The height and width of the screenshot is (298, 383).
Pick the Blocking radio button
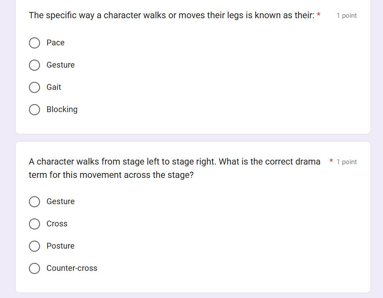35,110
